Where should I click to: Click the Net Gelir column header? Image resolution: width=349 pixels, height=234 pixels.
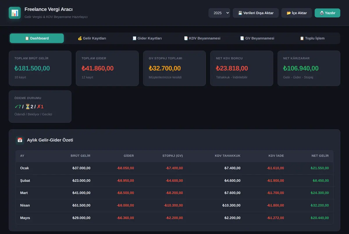pos(320,156)
